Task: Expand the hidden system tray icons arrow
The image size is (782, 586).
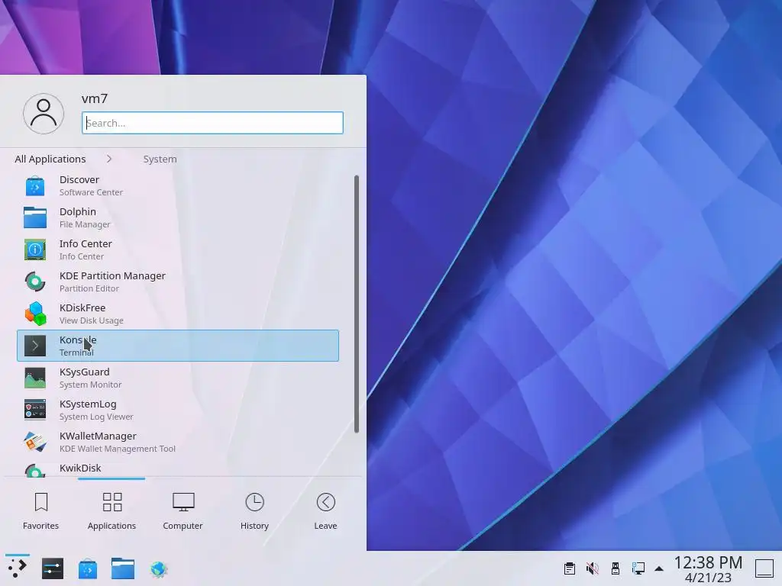Action: [x=659, y=568]
